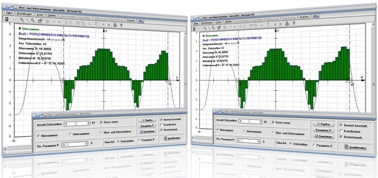Image resolution: width=378 pixels, height=178 pixels.
Task: Click the copy pages icon in left toolbar
Action: click(x=96, y=24)
